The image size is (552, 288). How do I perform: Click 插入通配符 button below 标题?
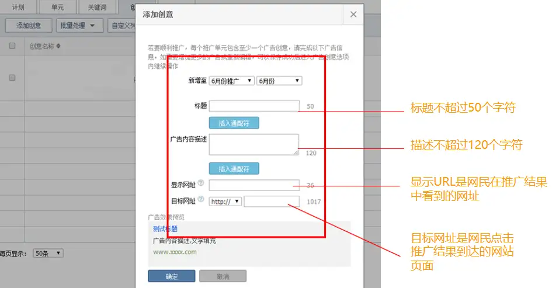point(234,123)
